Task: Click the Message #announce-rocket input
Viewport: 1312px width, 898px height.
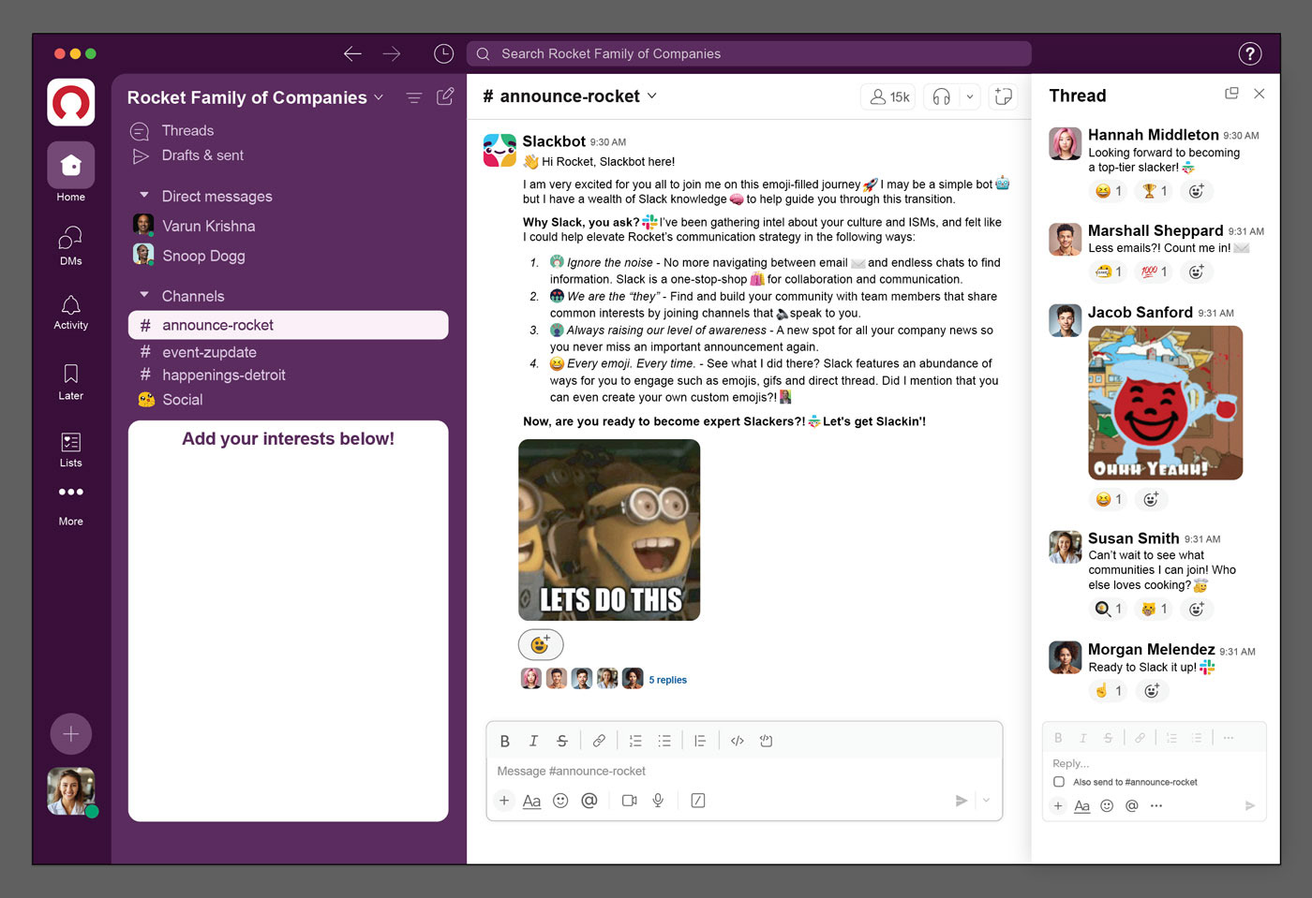Action: pyautogui.click(x=744, y=771)
